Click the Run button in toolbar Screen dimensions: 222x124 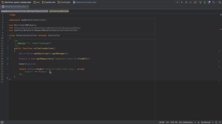pos(182,2)
